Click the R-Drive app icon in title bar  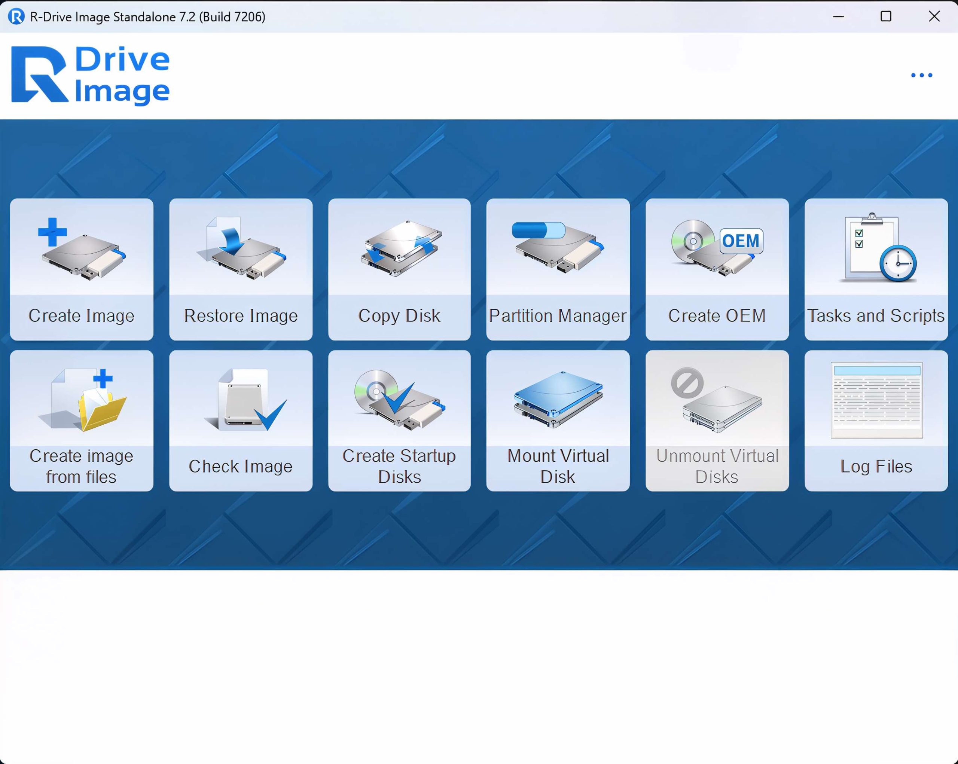click(x=16, y=17)
